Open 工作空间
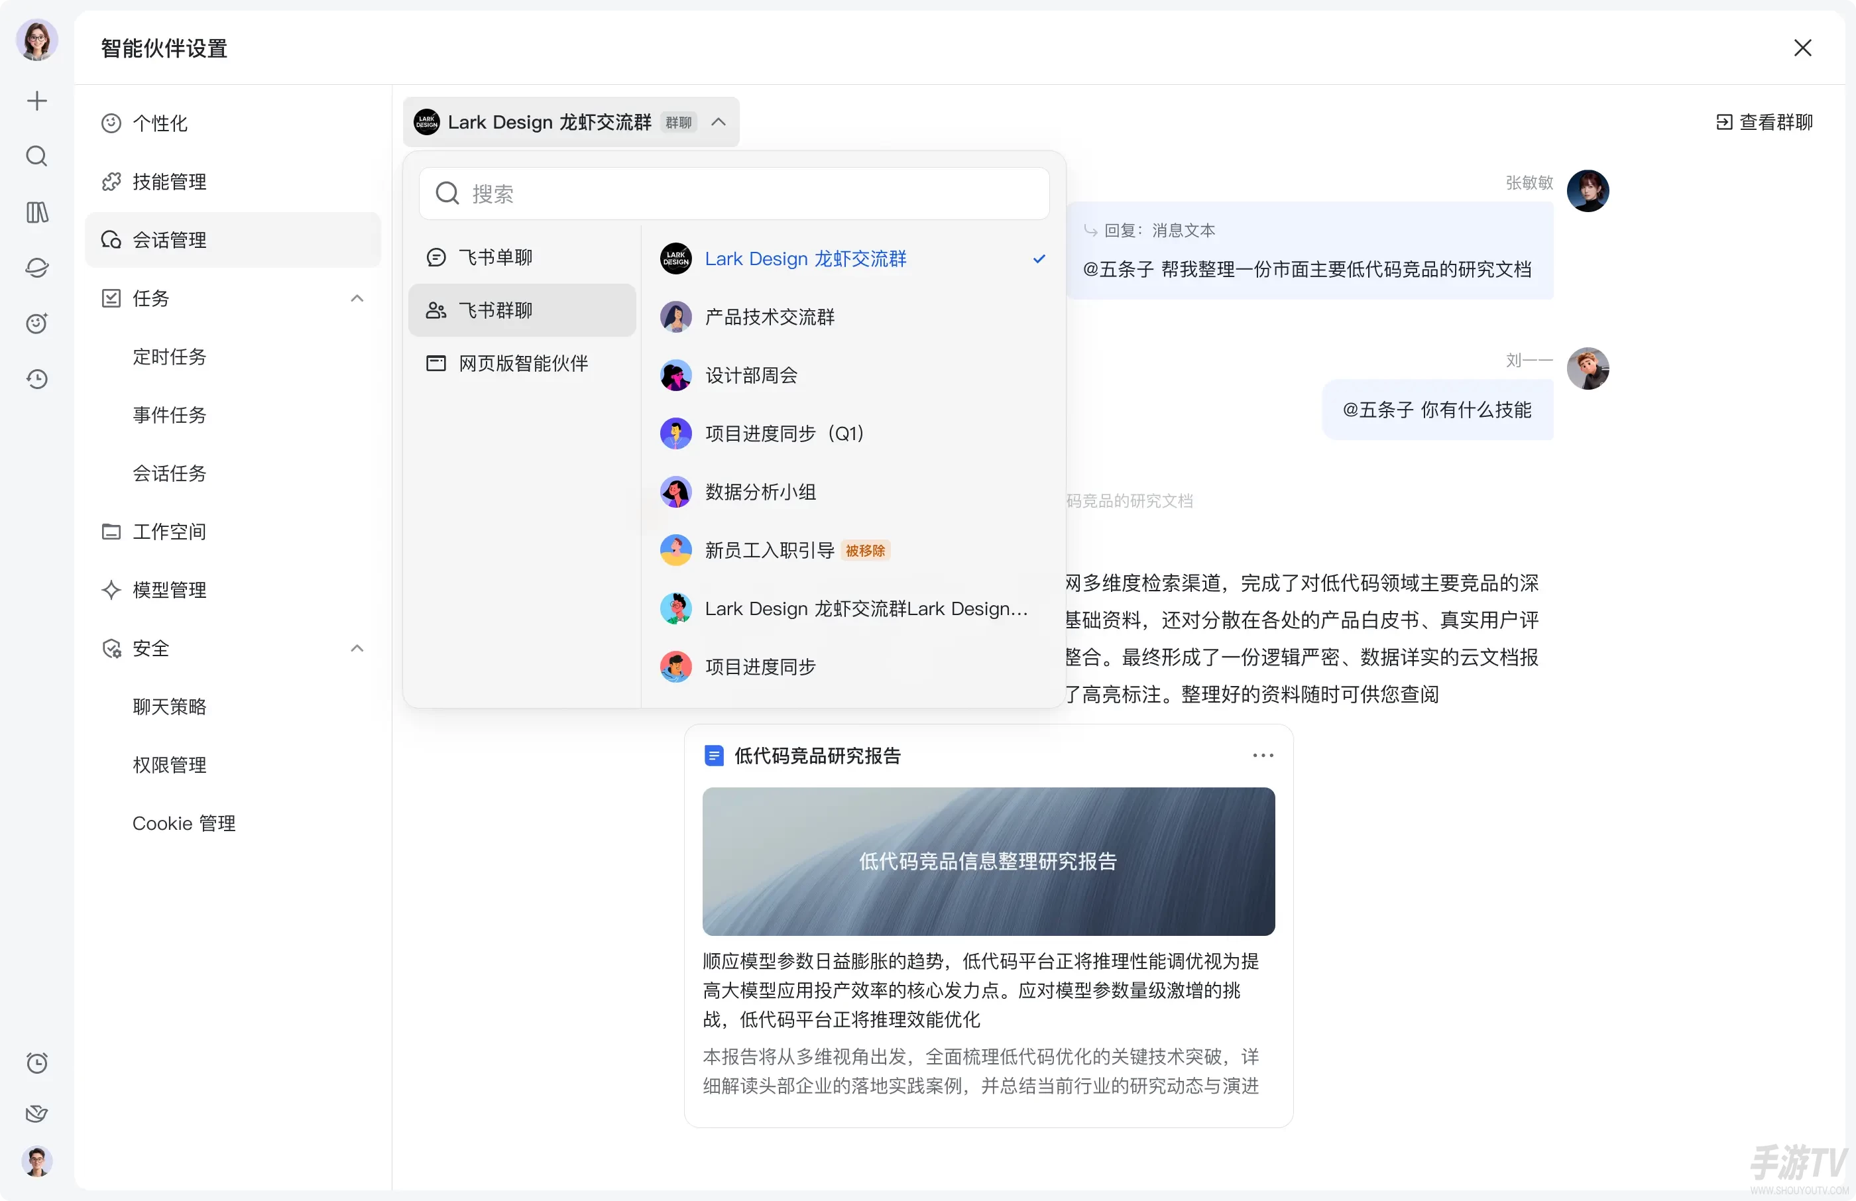1856x1201 pixels. (x=233, y=532)
